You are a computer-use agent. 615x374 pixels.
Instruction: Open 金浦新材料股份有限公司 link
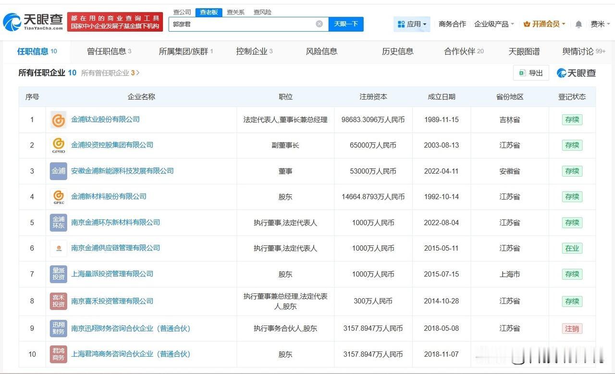tap(109, 196)
